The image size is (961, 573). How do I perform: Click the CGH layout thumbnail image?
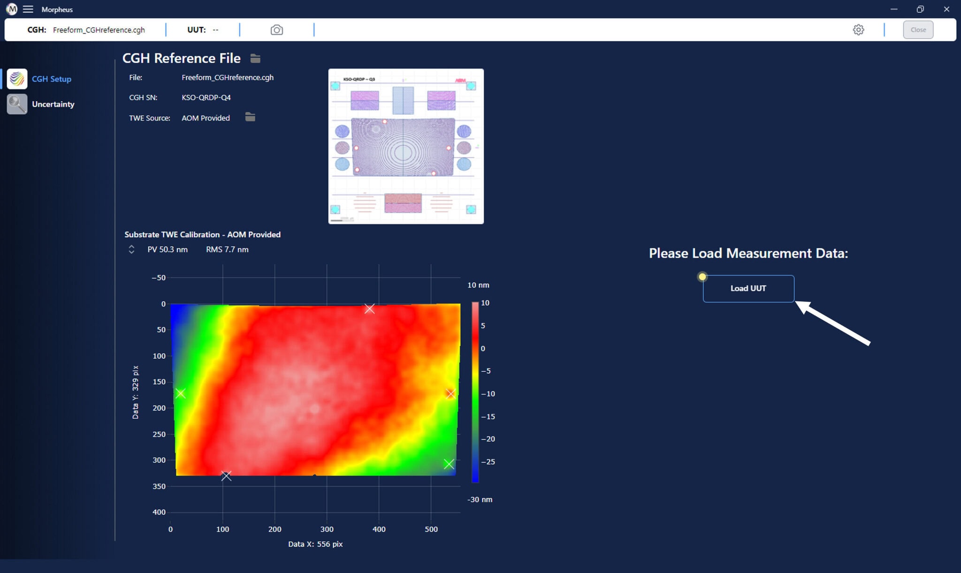coord(406,146)
